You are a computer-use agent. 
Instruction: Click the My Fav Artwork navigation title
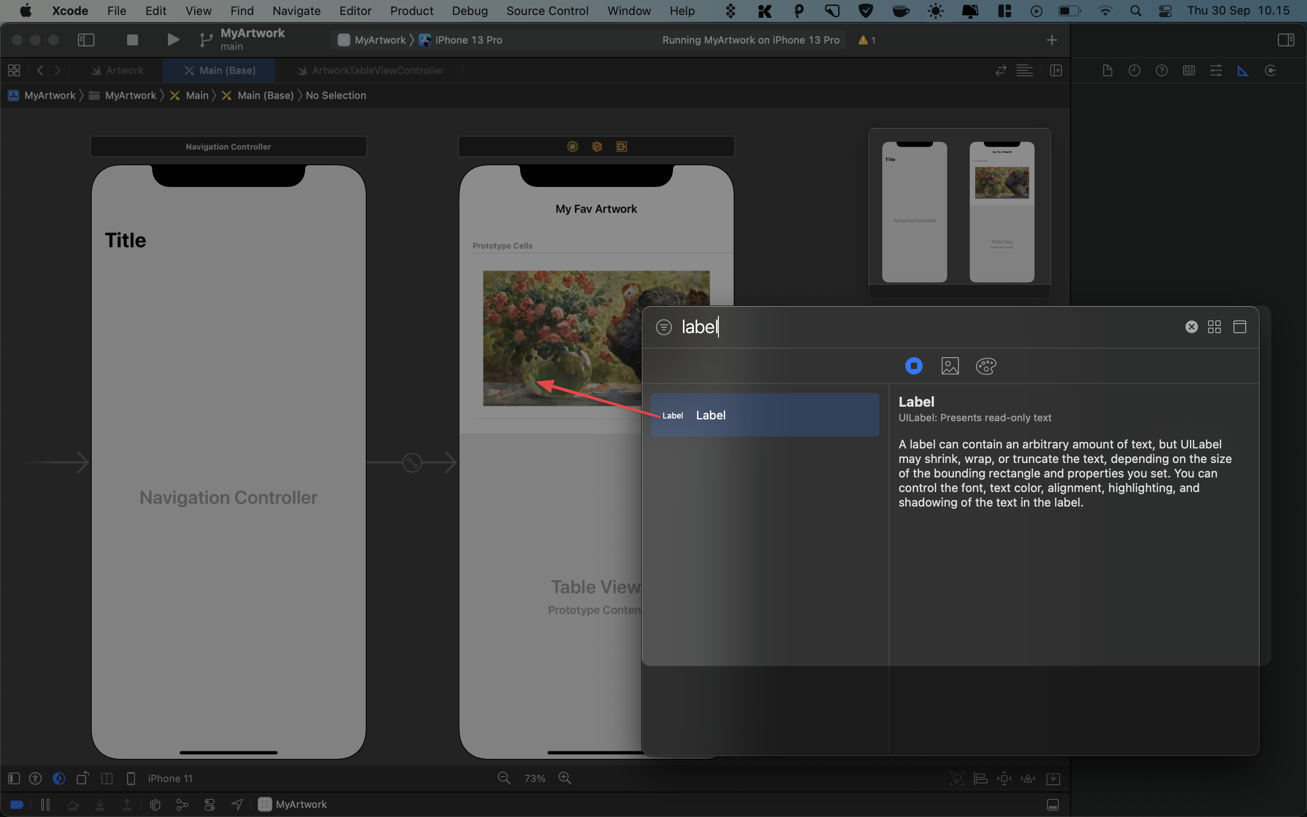[x=596, y=209]
